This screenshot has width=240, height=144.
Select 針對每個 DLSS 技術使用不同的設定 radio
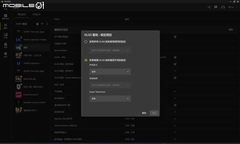pos(86,60)
